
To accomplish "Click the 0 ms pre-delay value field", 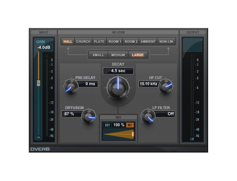I will click(x=88, y=84).
